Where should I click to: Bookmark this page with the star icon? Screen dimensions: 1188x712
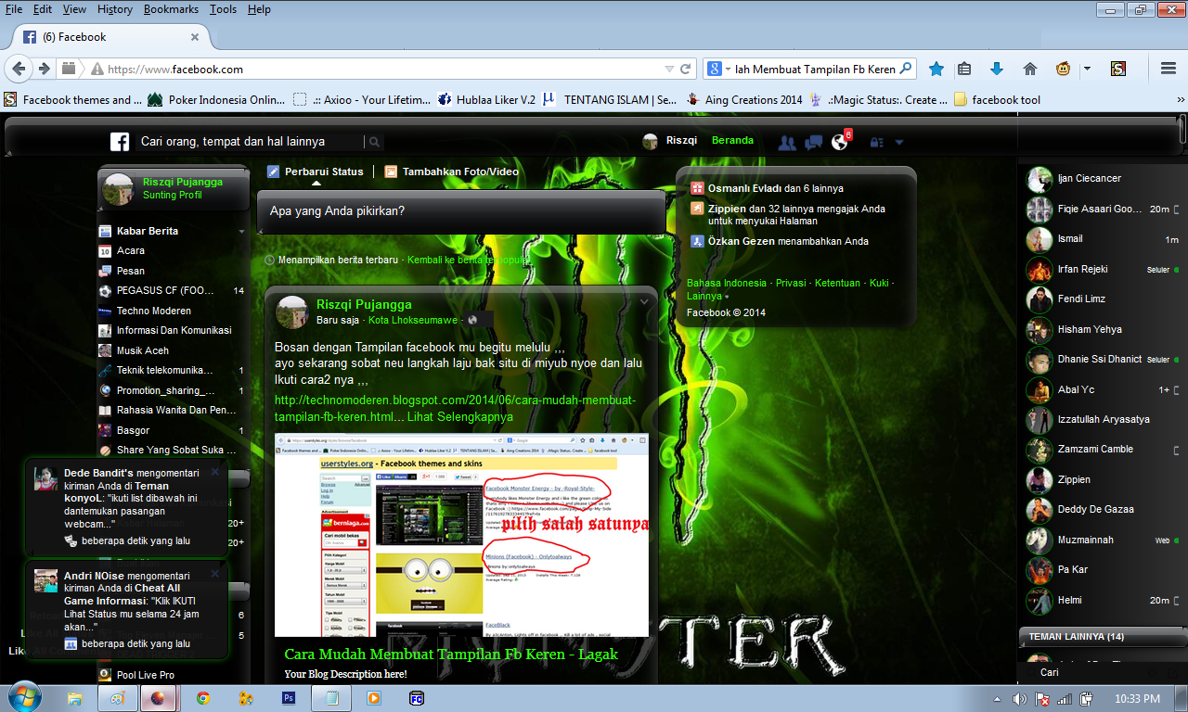[936, 69]
